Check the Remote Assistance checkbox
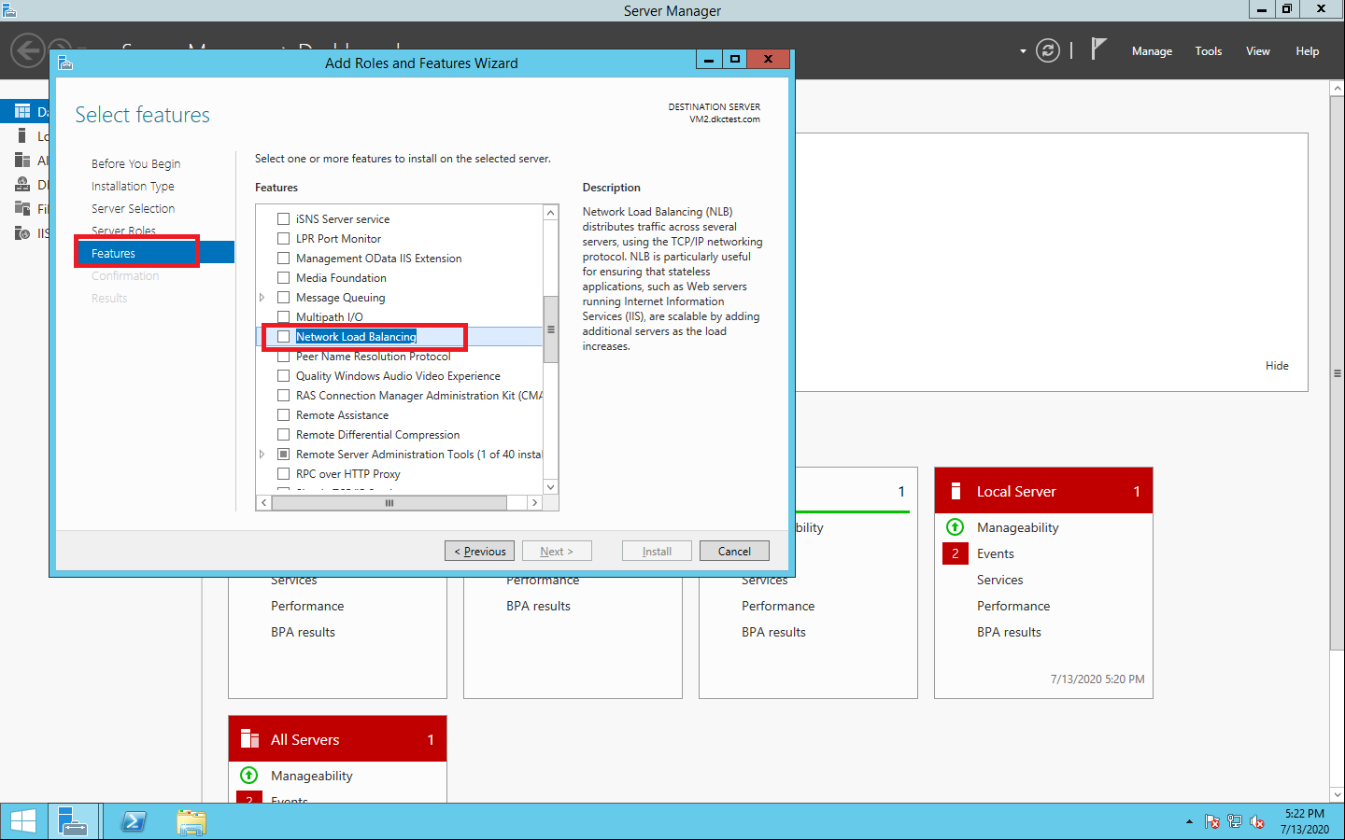Screen dimensions: 1345x840 pyautogui.click(x=283, y=414)
